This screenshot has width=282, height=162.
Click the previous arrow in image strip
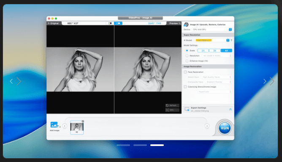(x=65, y=126)
